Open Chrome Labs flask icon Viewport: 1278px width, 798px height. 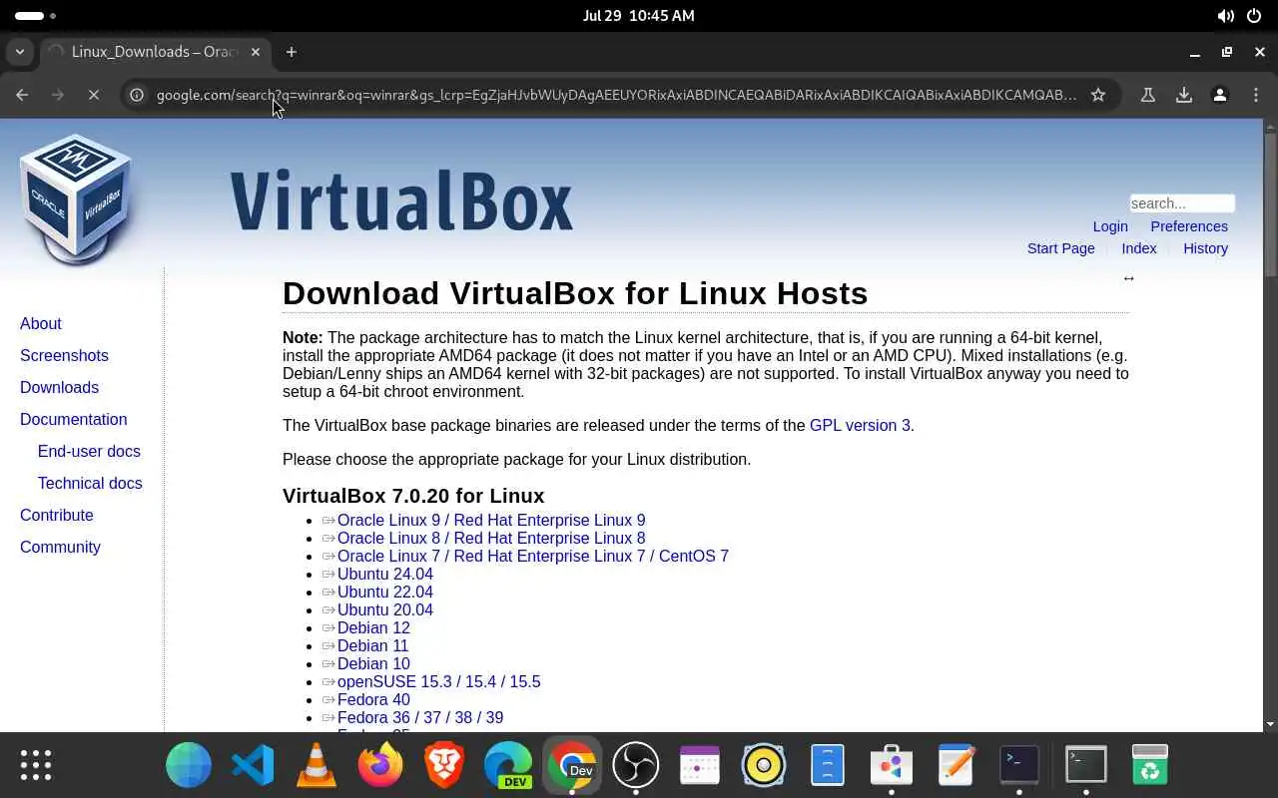1148,95
